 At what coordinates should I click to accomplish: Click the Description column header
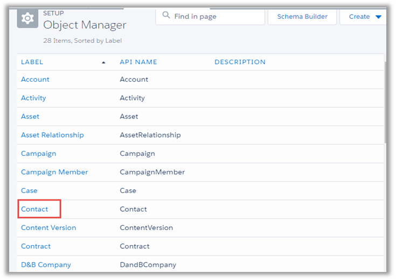pyautogui.click(x=240, y=62)
